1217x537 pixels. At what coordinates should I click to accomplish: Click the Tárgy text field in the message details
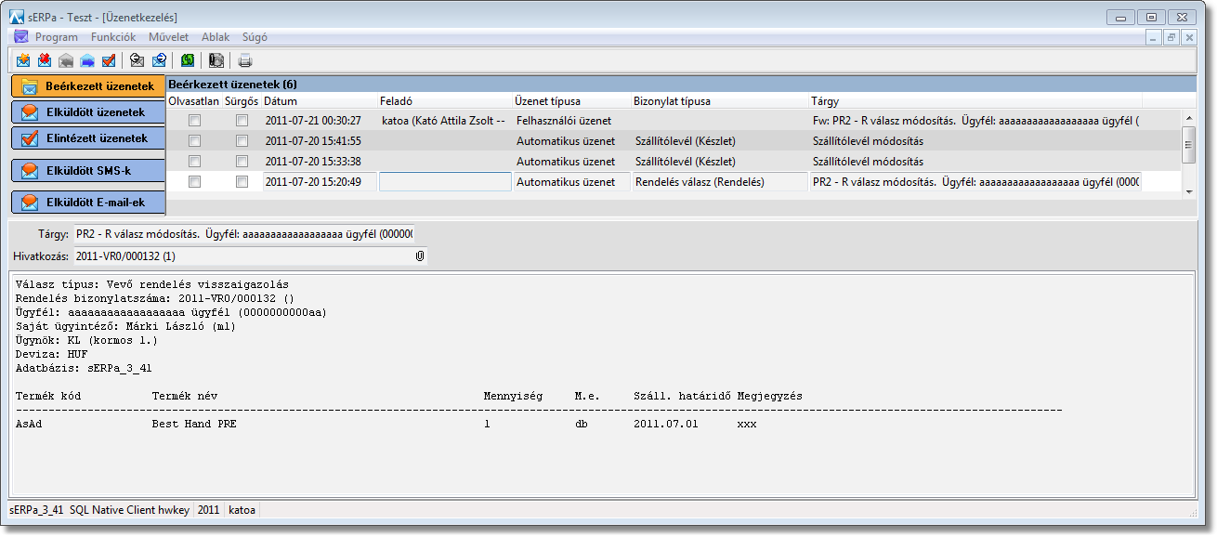[x=244, y=233]
